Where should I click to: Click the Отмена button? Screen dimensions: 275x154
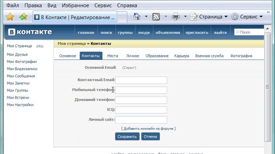[x=150, y=136]
